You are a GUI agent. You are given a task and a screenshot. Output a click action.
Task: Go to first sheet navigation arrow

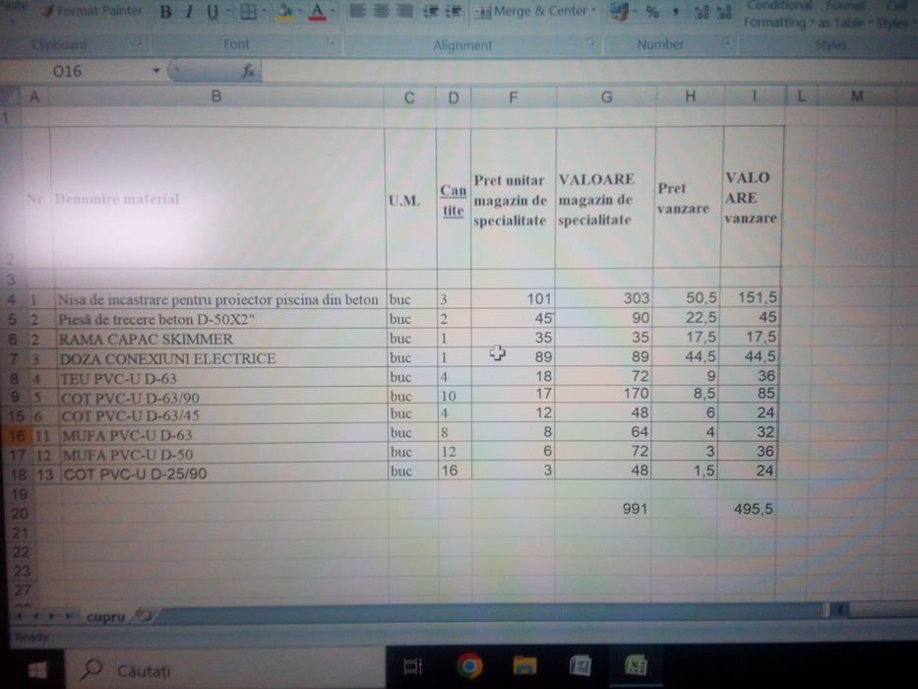[20, 616]
